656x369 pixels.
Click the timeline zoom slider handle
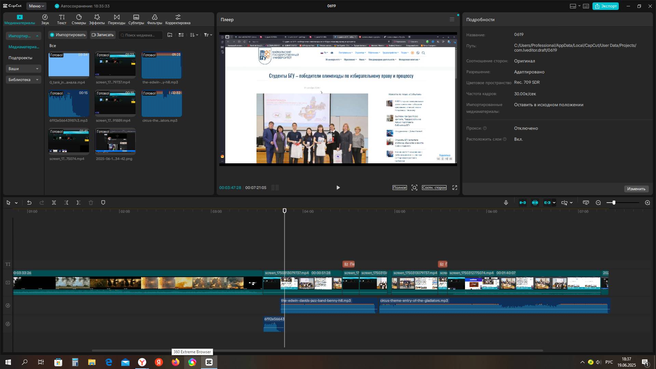click(614, 203)
